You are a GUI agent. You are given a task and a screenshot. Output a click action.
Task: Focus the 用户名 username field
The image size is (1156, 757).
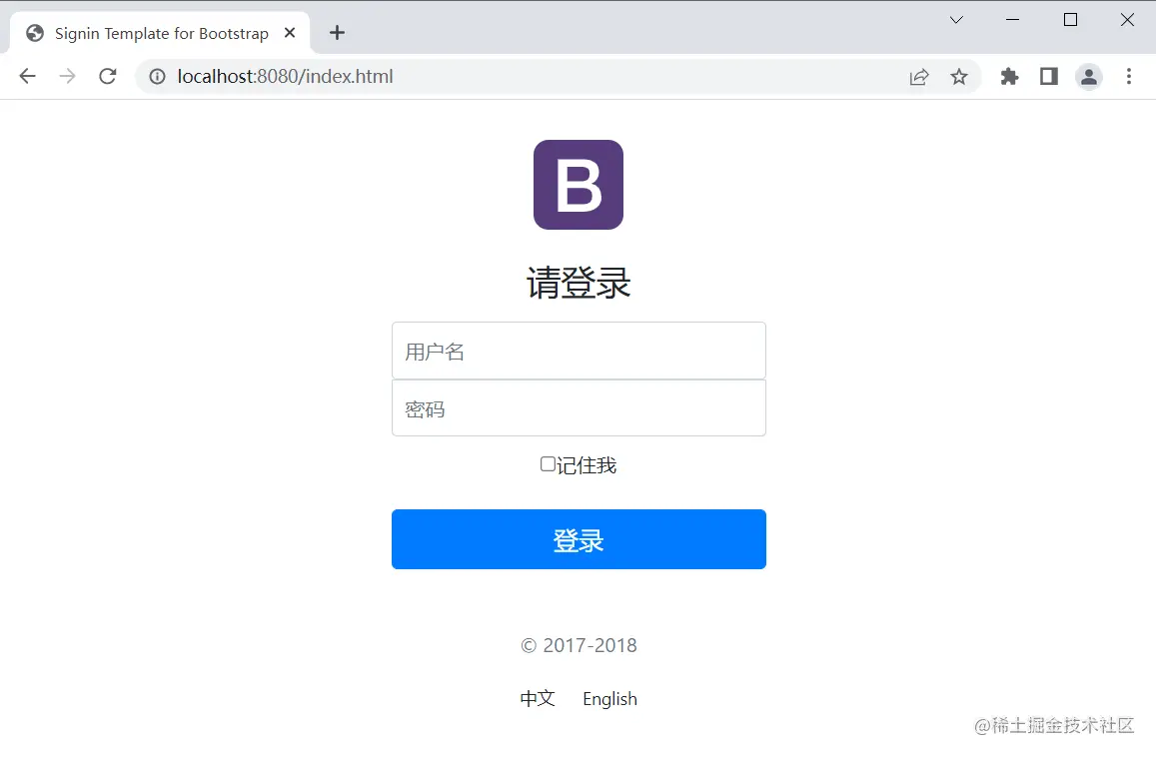point(578,351)
